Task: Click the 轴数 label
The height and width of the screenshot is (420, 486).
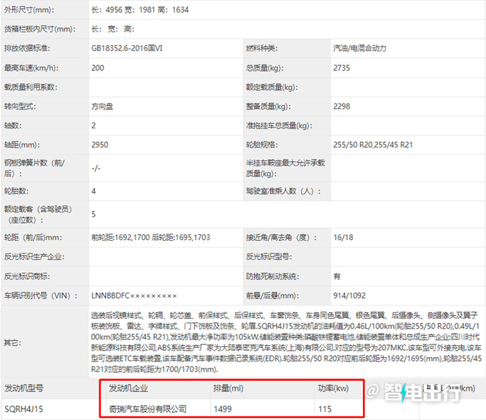Action: coord(12,126)
